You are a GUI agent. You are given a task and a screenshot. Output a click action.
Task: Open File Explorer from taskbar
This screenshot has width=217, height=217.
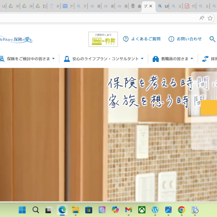click(x=75, y=210)
